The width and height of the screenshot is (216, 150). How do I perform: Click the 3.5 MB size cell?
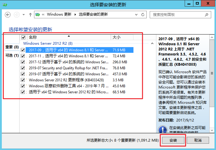point(118,80)
